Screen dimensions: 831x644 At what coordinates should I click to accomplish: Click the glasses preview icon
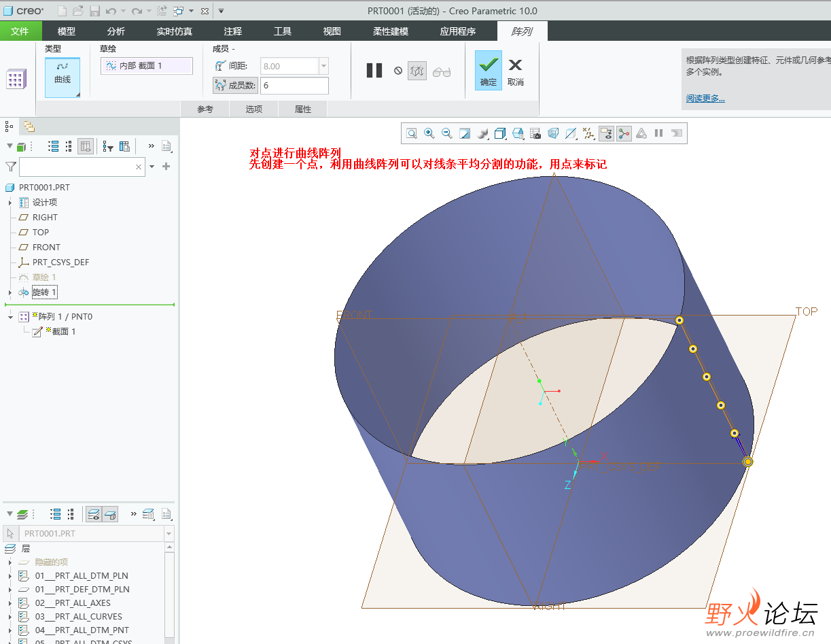click(x=442, y=71)
